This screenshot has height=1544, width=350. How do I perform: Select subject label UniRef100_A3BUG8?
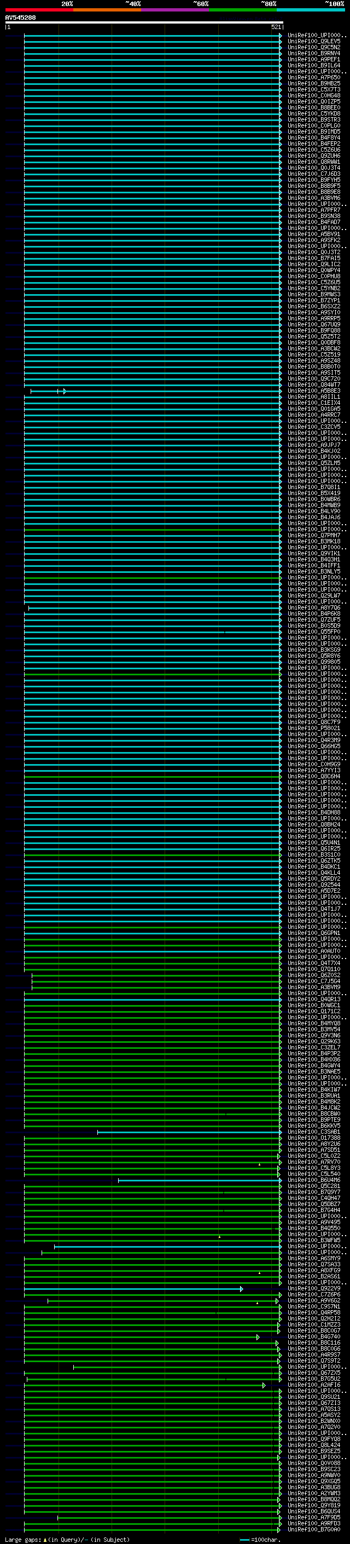coord(313,1487)
